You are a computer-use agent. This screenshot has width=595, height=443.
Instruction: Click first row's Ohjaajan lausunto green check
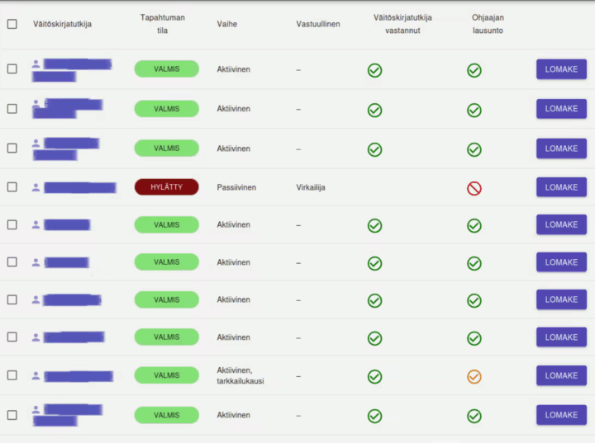(474, 70)
